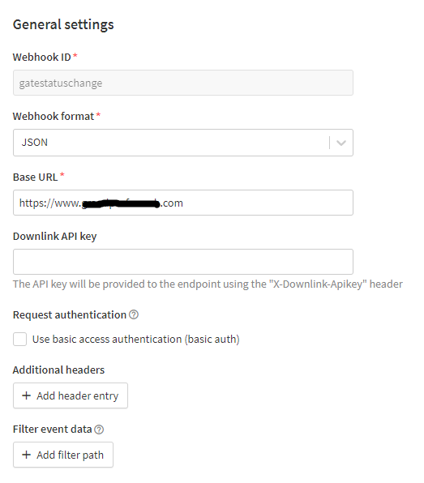Image resolution: width=424 pixels, height=483 pixels.
Task: Click the Webhook format label
Action: point(54,116)
